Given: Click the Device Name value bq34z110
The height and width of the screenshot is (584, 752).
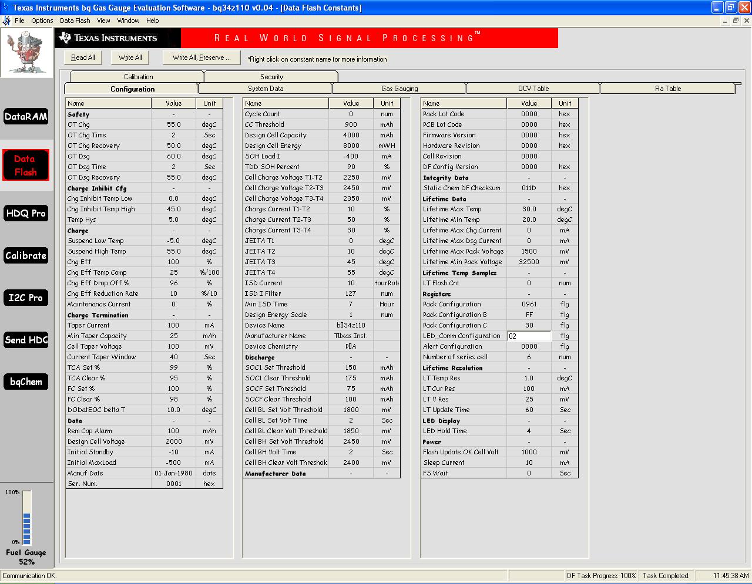Looking at the screenshot, I should (x=351, y=325).
